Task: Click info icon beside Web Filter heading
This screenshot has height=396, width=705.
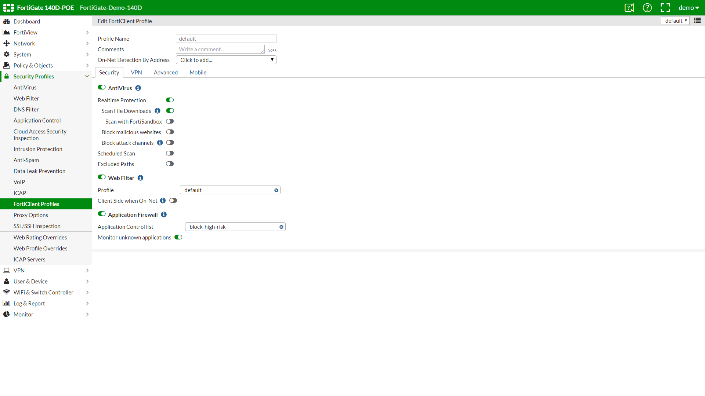Action: (140, 178)
